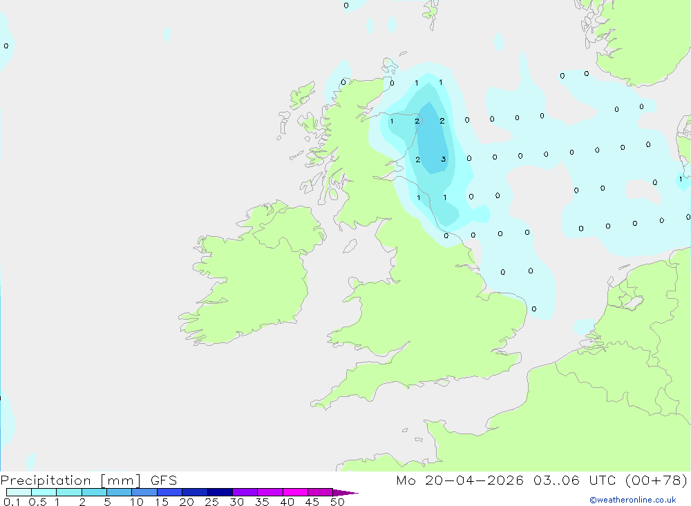Pick the 5–10 mm legend color swatch
Image resolution: width=691 pixels, height=506 pixels.
click(x=120, y=492)
